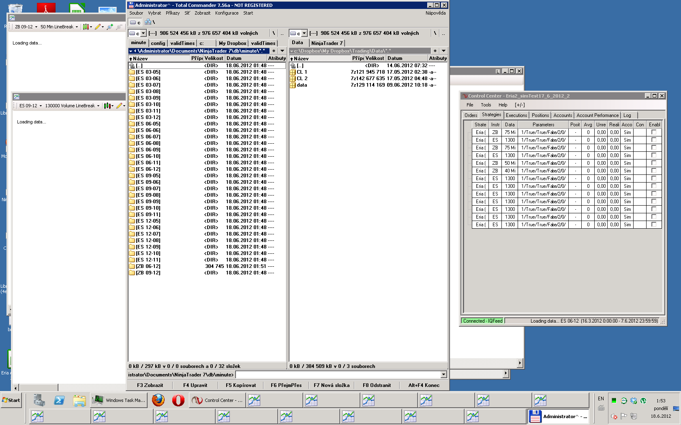Image resolution: width=681 pixels, height=425 pixels.
Task: Open the Recycle Bin desktop icon
Action: tap(15, 7)
